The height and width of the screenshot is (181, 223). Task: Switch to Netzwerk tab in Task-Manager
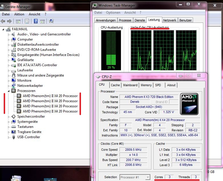[169, 20]
